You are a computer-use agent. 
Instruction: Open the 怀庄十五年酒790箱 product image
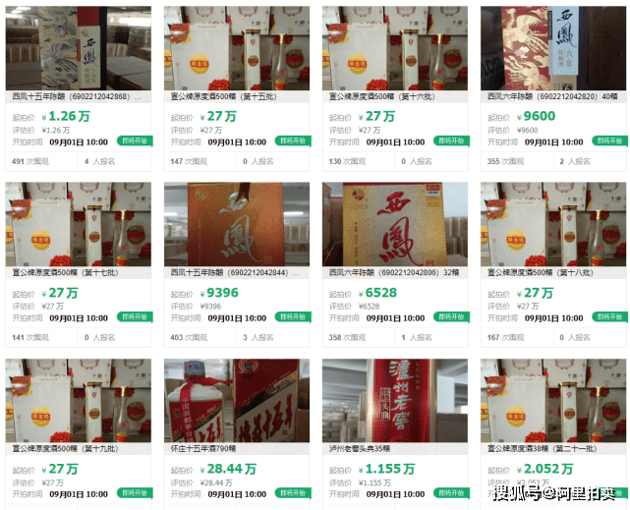237,400
